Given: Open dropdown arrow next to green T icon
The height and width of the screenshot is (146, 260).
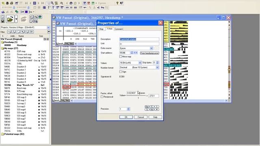Looking at the screenshot, I should [96, 3].
